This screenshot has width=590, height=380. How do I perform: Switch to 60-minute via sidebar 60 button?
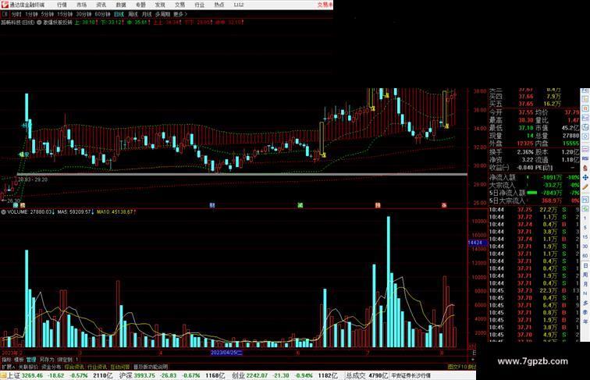point(585,256)
